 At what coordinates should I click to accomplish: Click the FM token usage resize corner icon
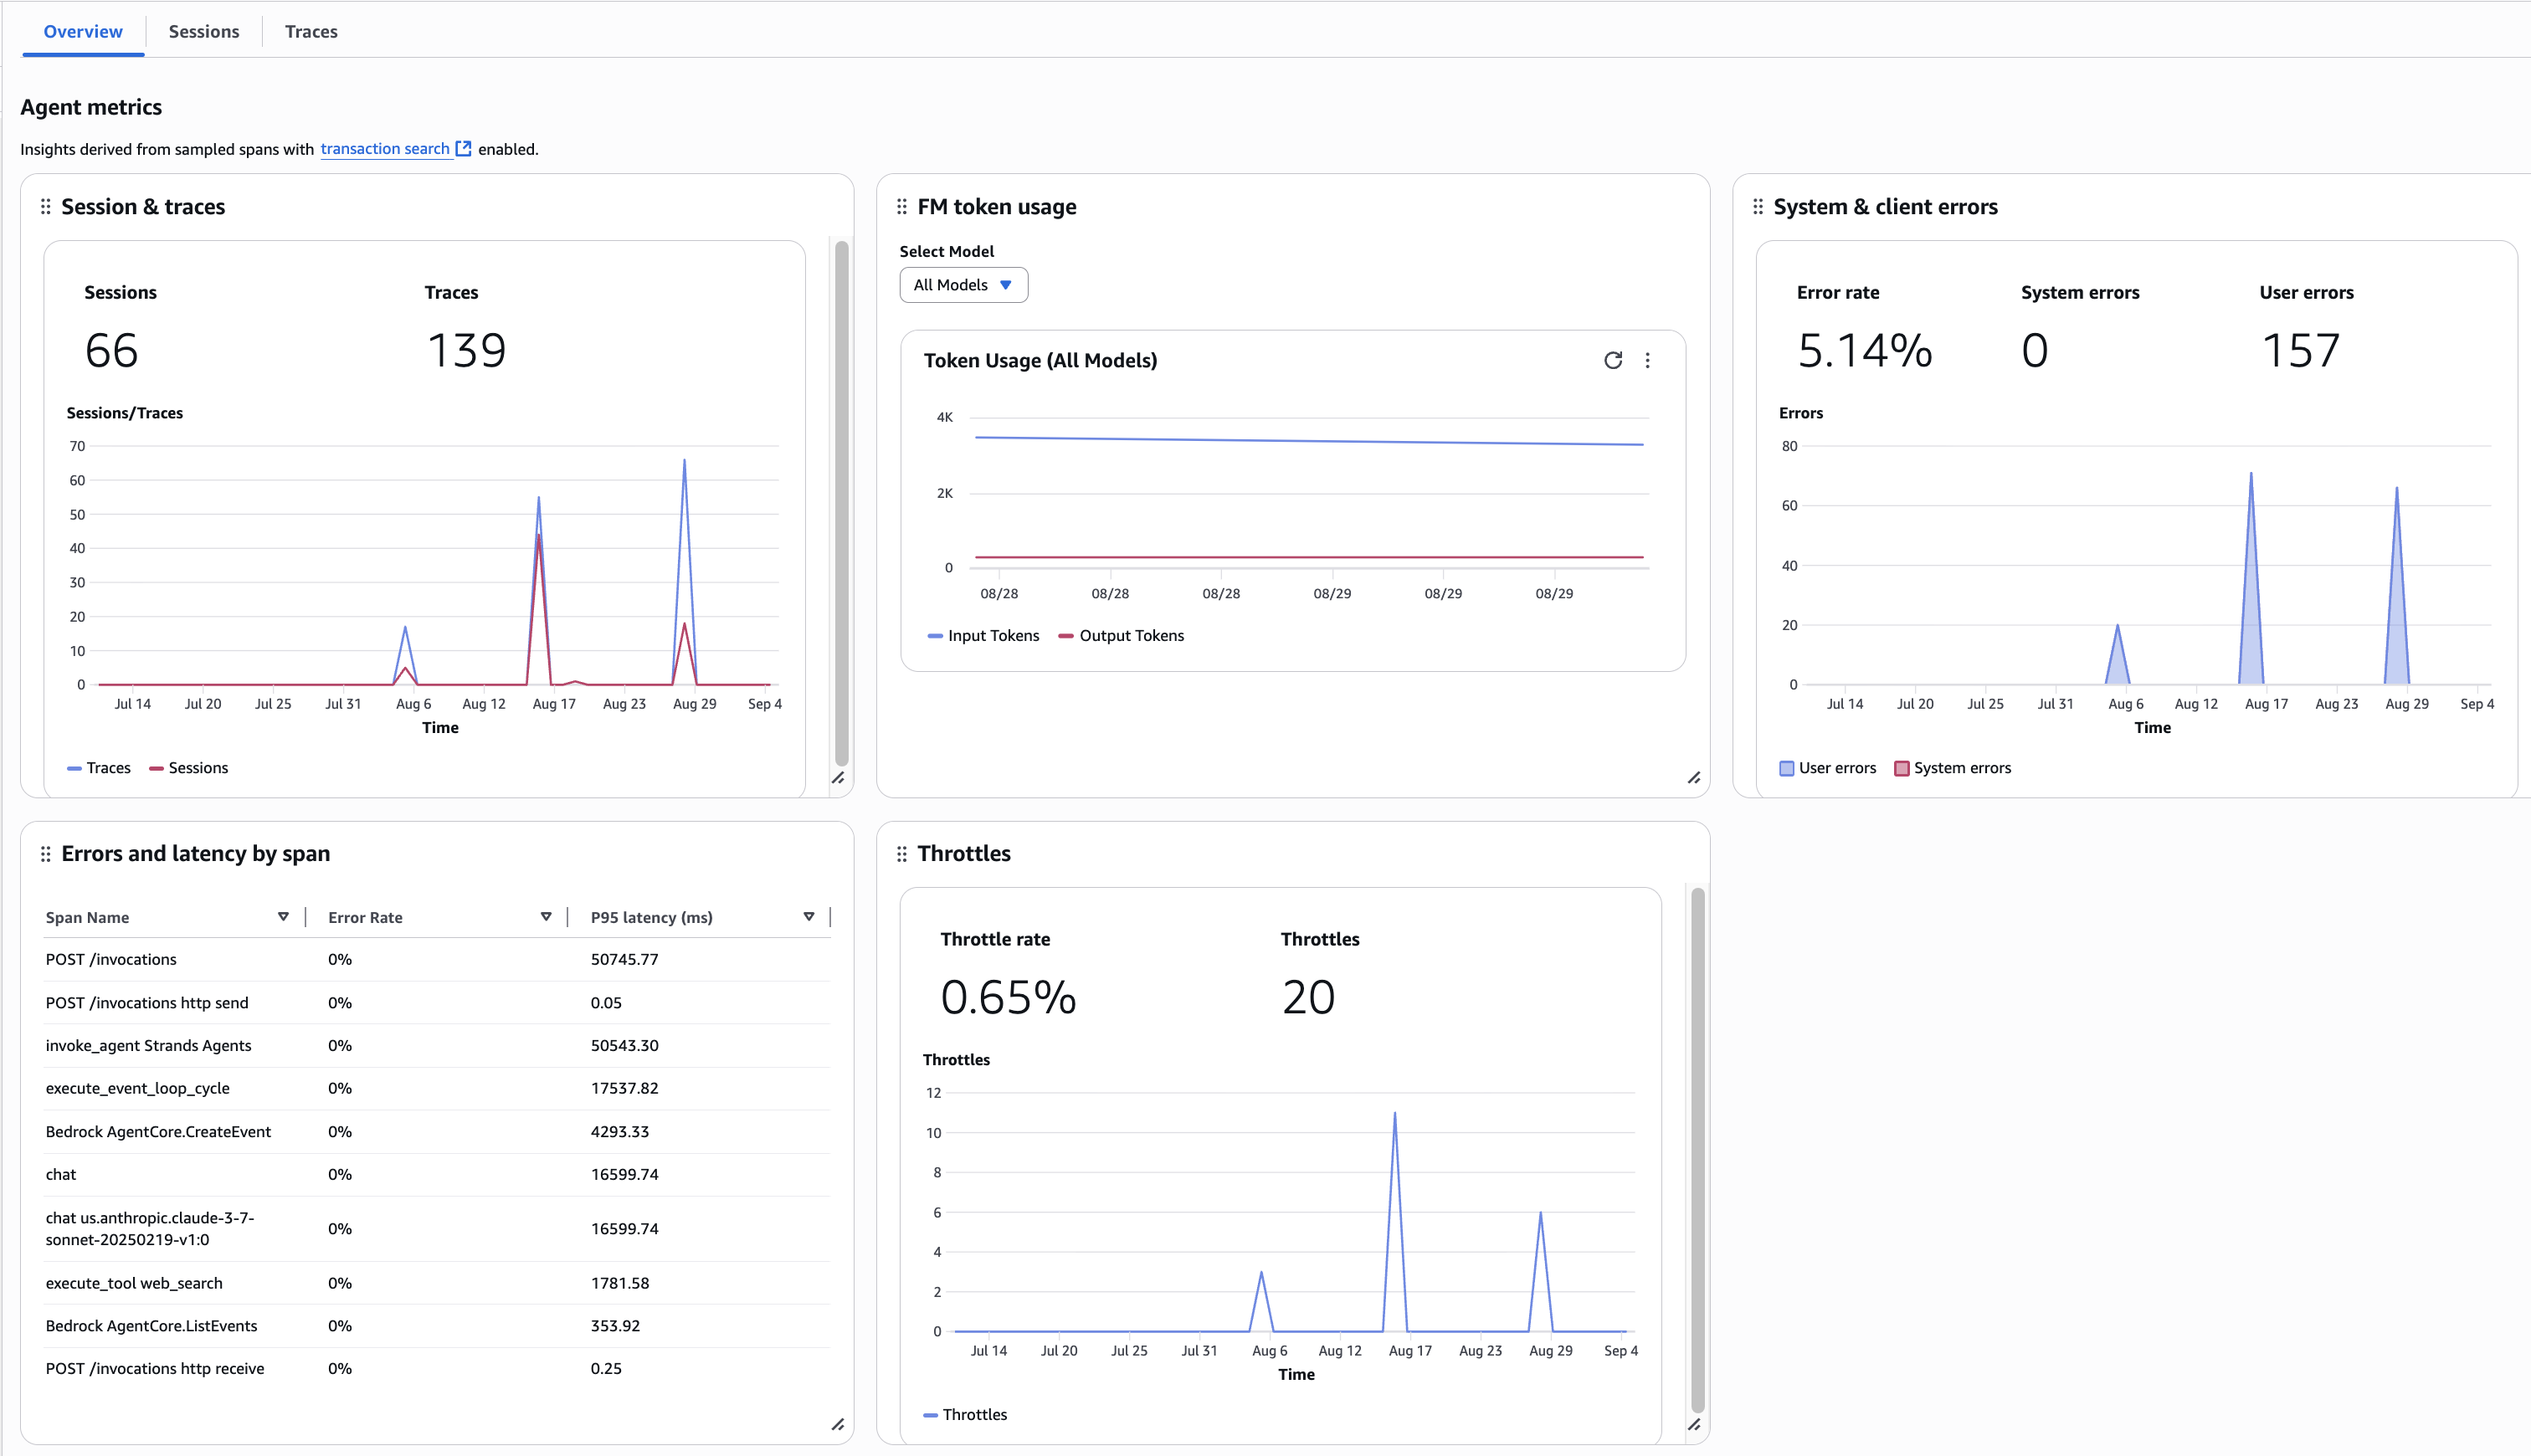[x=1694, y=778]
